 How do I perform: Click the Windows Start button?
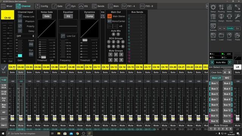3,133
